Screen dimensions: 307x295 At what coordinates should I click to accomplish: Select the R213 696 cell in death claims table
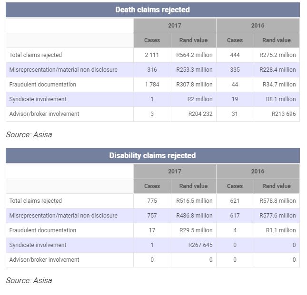tap(283, 114)
